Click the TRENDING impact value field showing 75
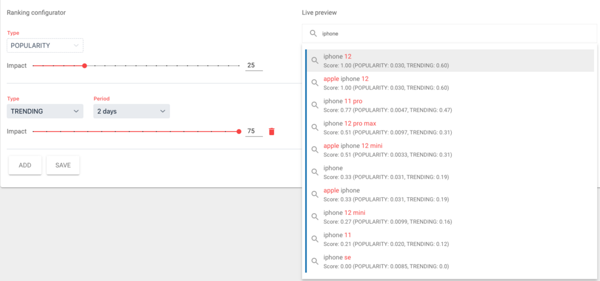 click(254, 131)
